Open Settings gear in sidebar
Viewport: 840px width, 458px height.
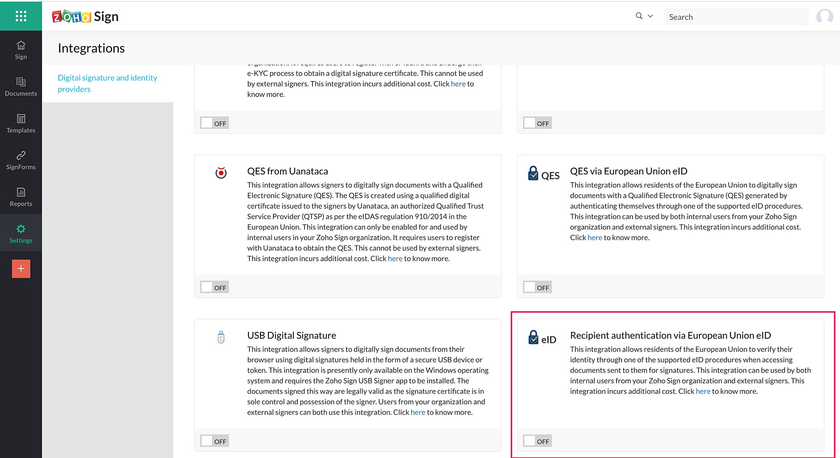coord(21,234)
